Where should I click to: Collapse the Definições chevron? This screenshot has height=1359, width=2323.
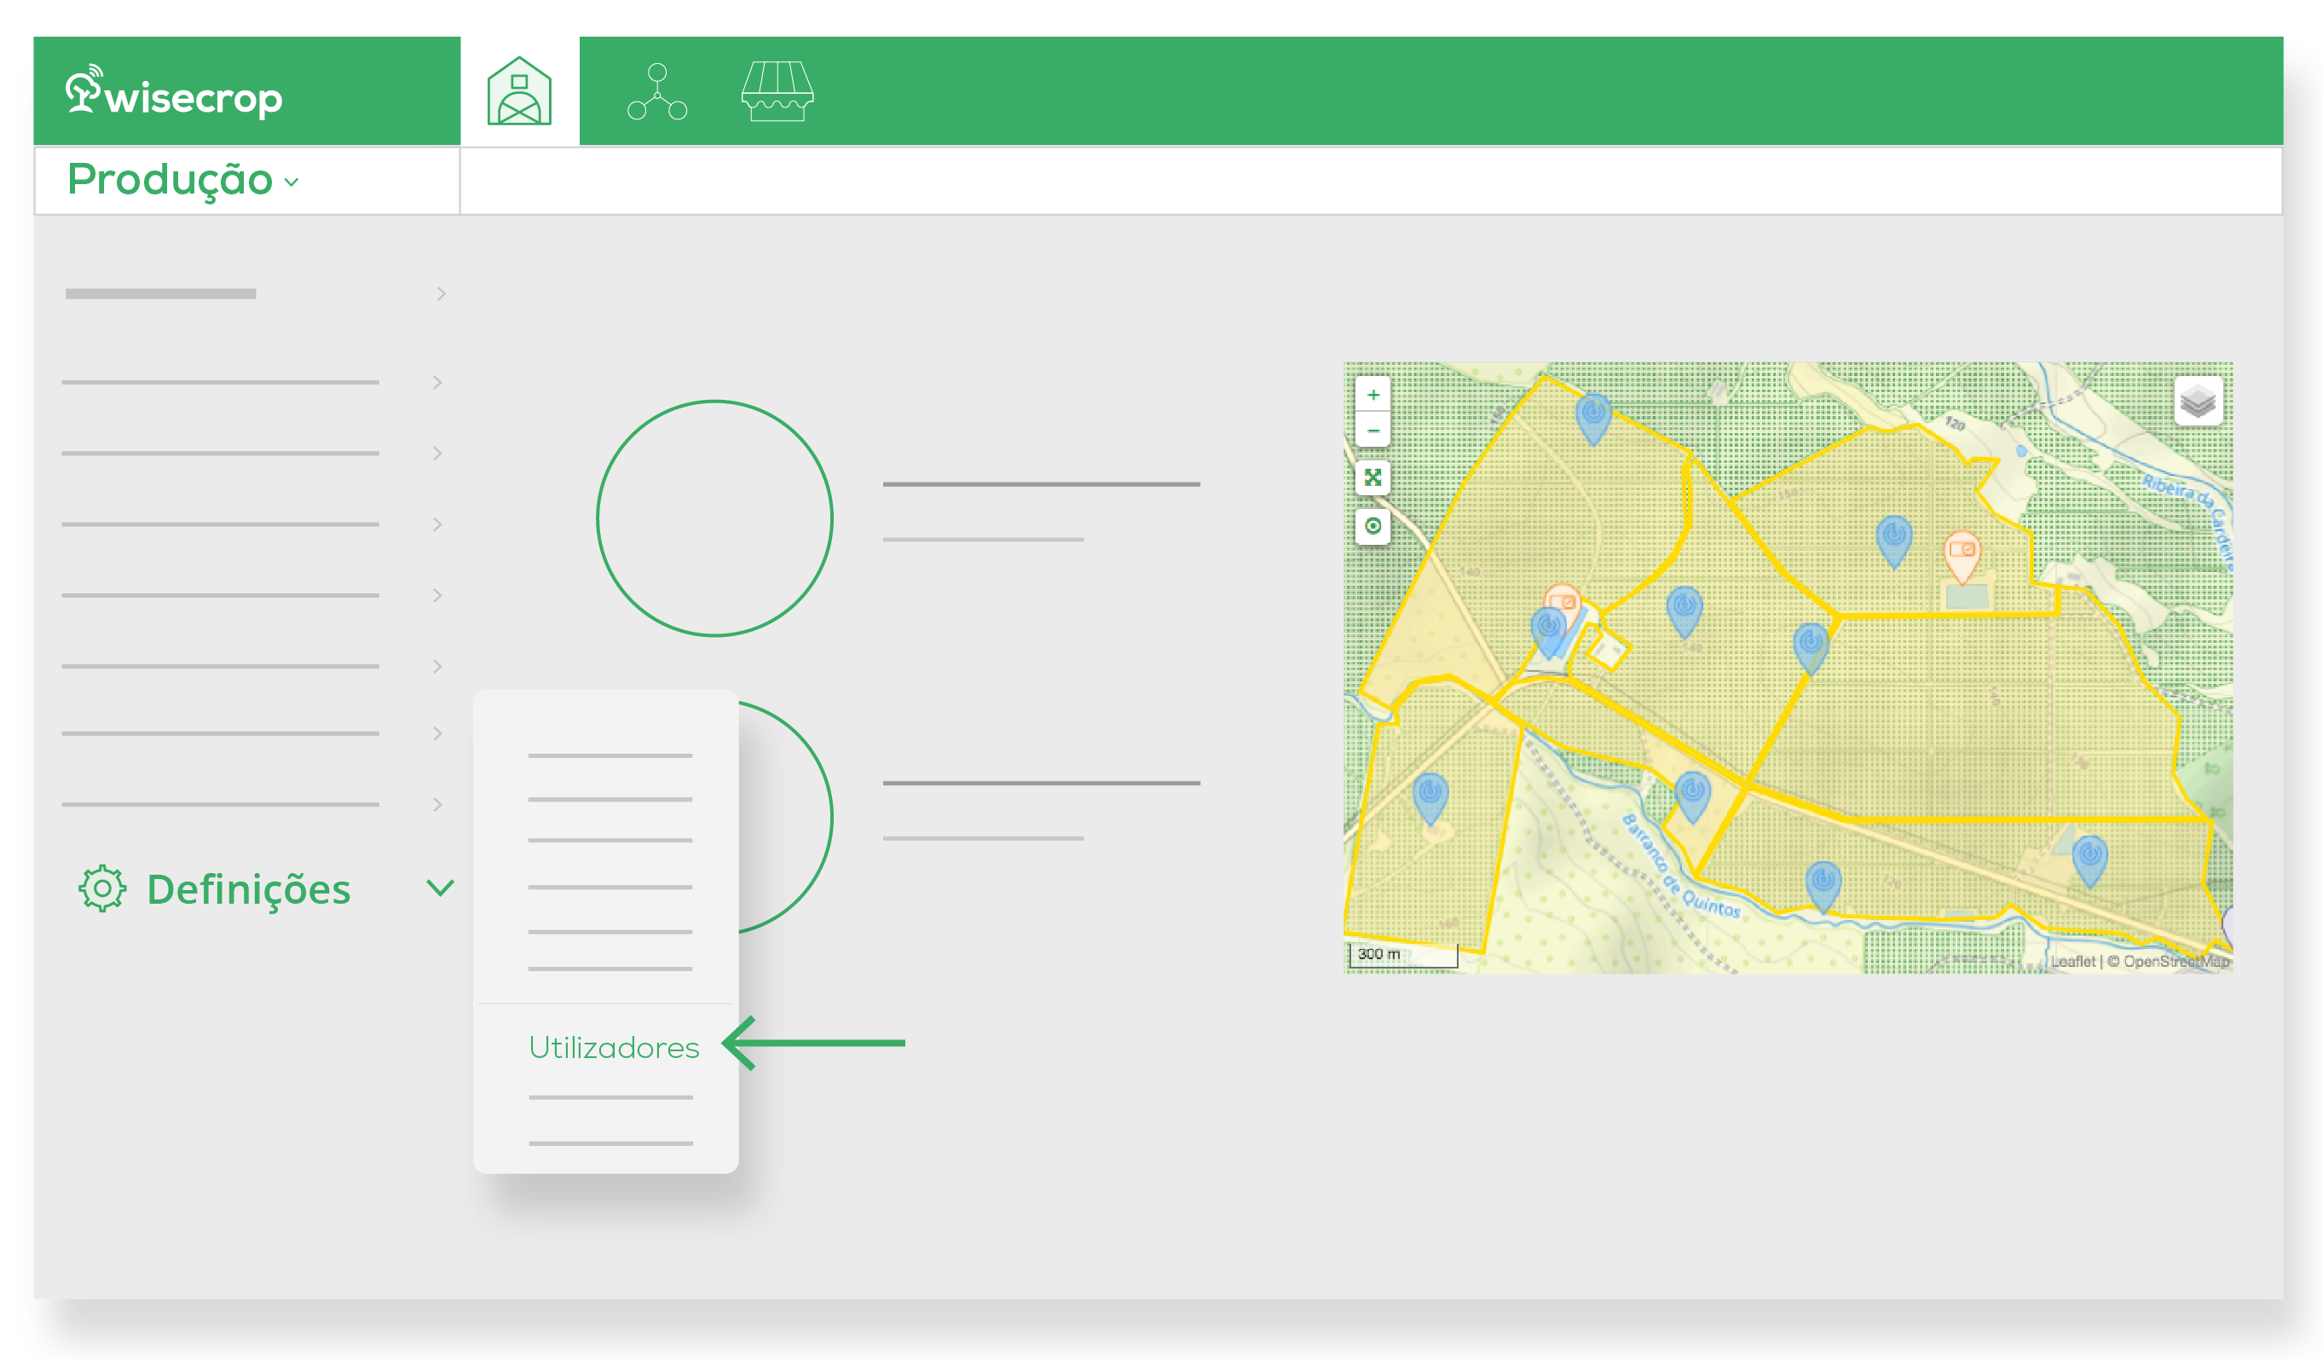point(441,888)
